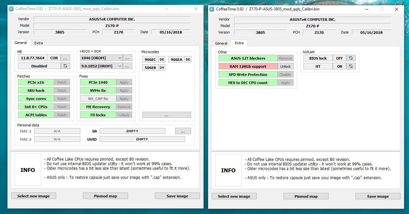Minimize the right CoffeeTime window
409x214 pixels.
(366, 9)
